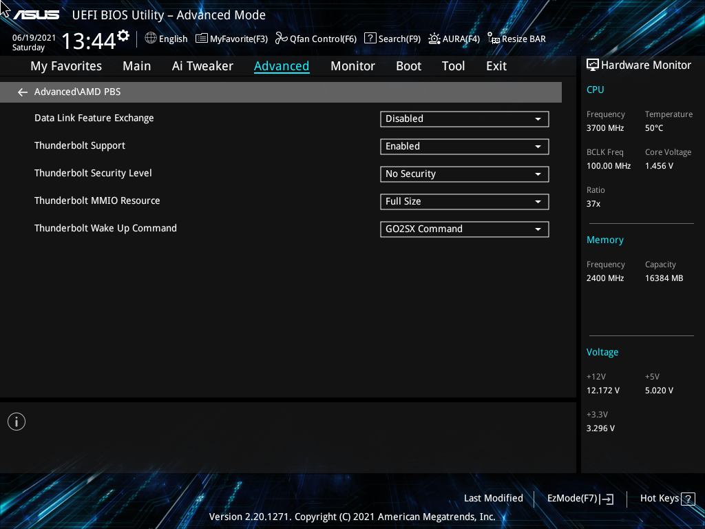Image resolution: width=705 pixels, height=529 pixels.
Task: Switch to EzMode
Action: (580, 498)
